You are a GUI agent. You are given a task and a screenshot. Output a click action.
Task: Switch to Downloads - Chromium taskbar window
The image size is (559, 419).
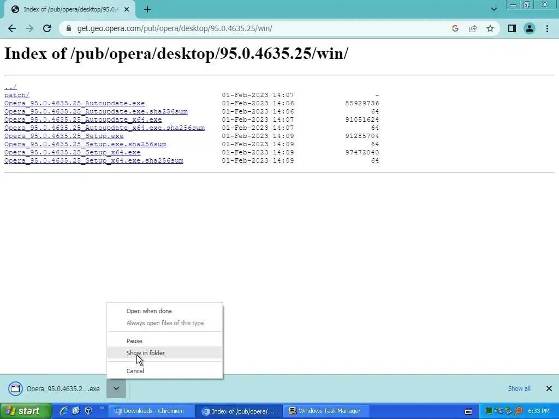(x=151, y=411)
